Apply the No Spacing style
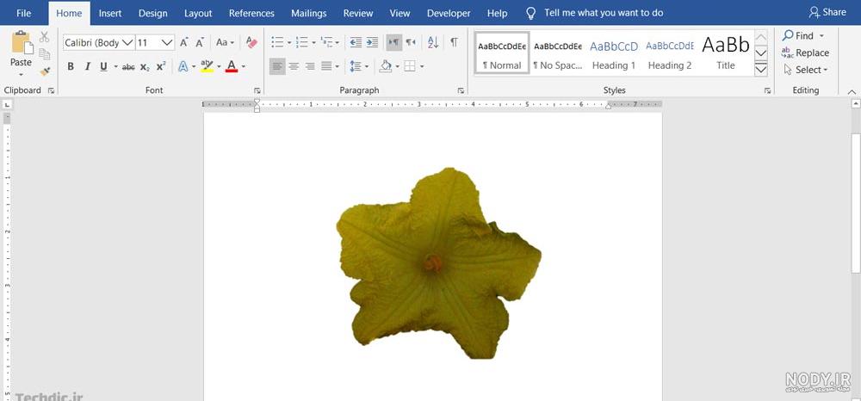Viewport: 861px width, 401px height. click(558, 53)
